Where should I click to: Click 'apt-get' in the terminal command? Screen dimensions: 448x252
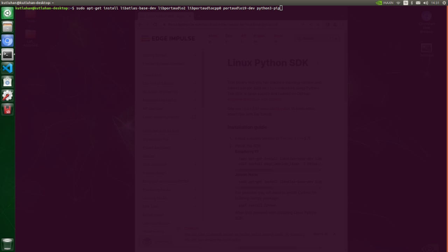94,8
